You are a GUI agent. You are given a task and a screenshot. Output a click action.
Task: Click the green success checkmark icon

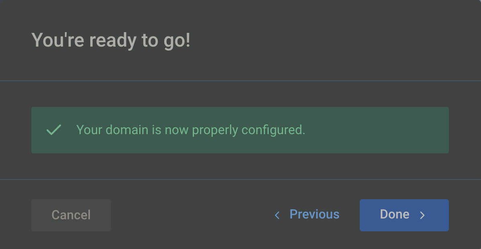pos(53,130)
